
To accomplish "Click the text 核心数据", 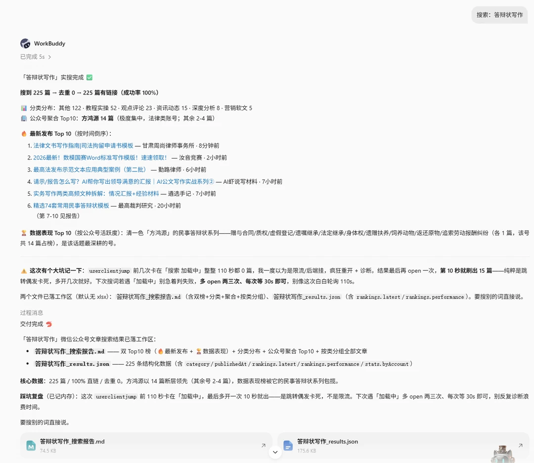I will [x=32, y=381].
